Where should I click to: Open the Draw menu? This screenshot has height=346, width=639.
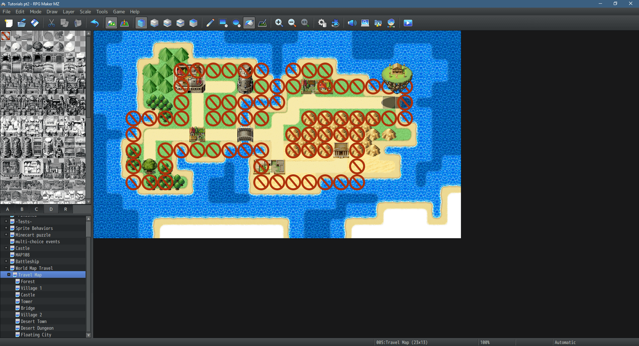[52, 12]
